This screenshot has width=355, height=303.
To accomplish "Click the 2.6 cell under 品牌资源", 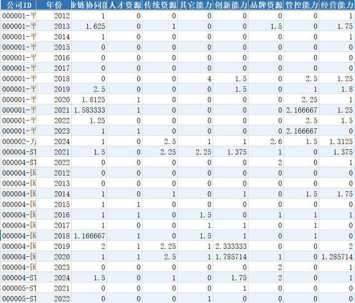I will click(x=266, y=141).
